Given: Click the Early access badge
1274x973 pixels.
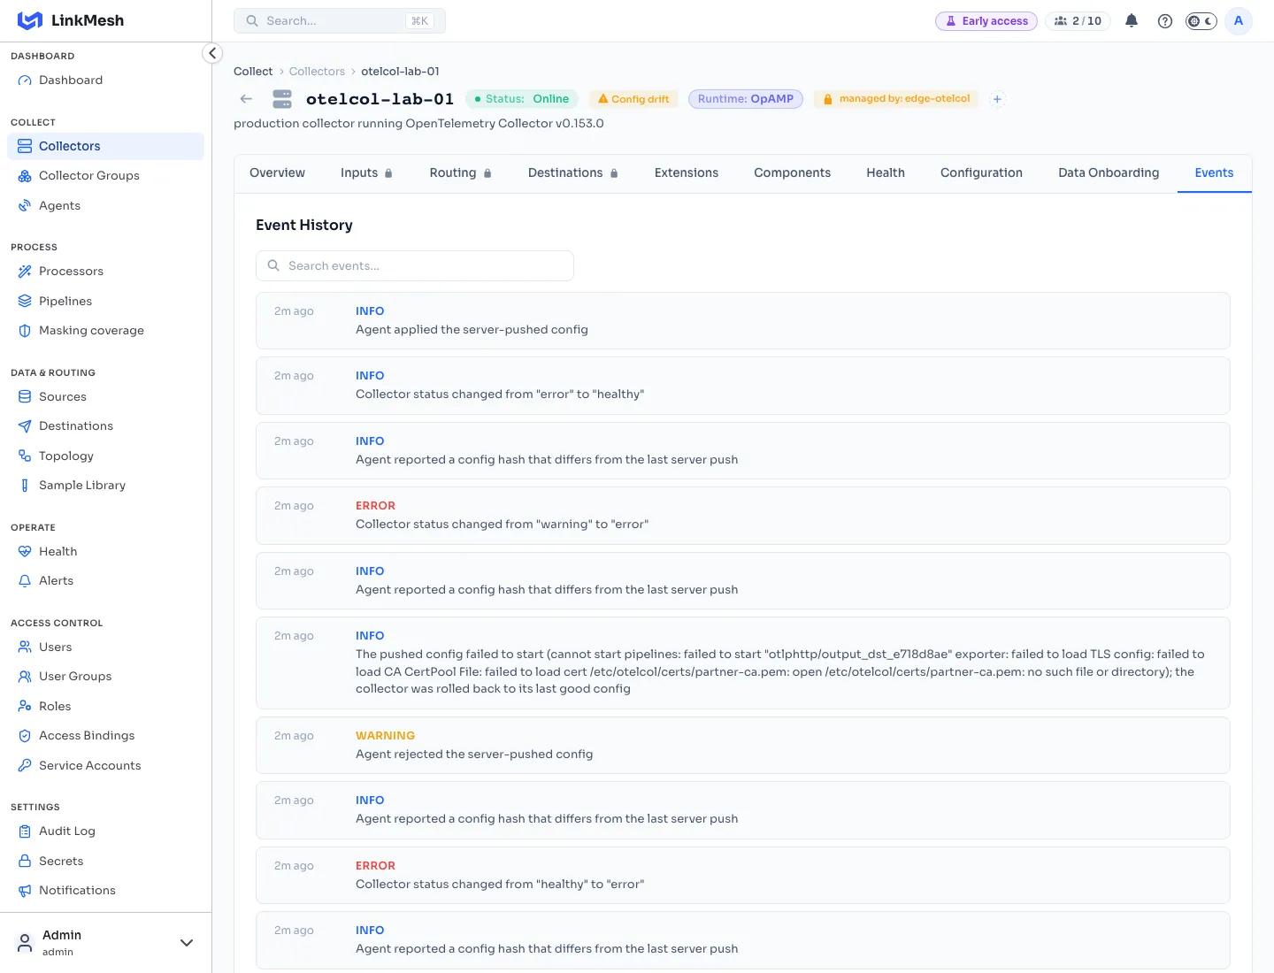Looking at the screenshot, I should click(x=986, y=20).
